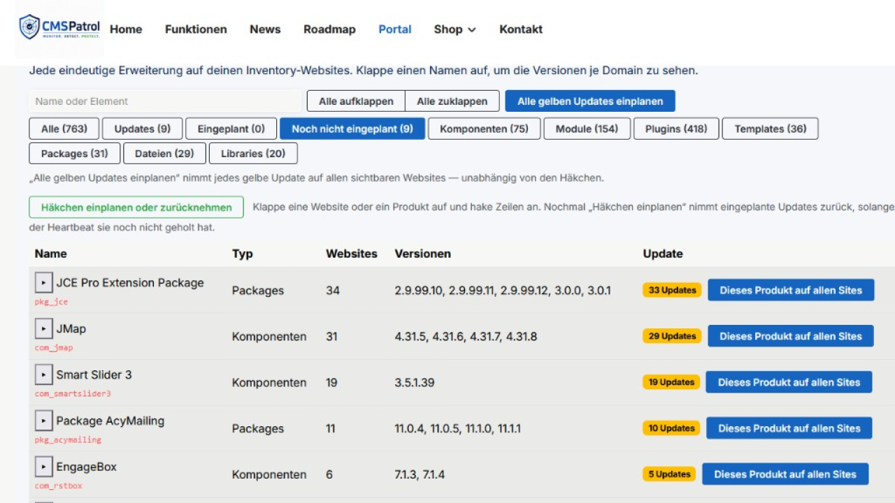This screenshot has height=503, width=895.
Task: Update EngageBox on all sites
Action: [785, 474]
